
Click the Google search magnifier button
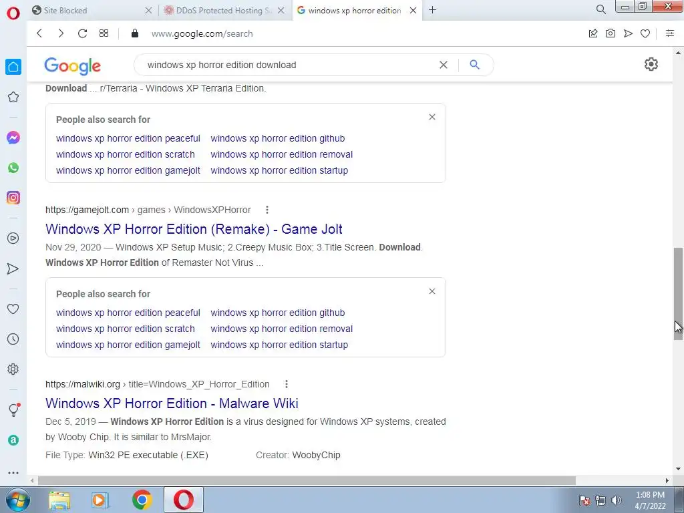(x=475, y=65)
